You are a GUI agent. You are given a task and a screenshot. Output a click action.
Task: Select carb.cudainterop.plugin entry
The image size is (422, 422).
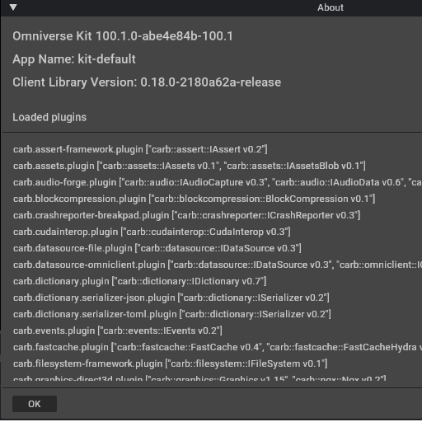[152, 232]
